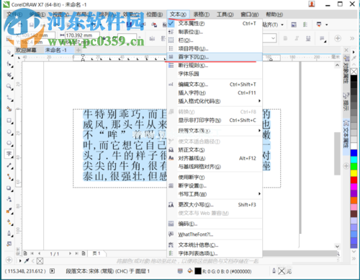The width and height of the screenshot is (360, 280).
Task: Choose 编辑文本(X)... menu item
Action: pyautogui.click(x=215, y=84)
